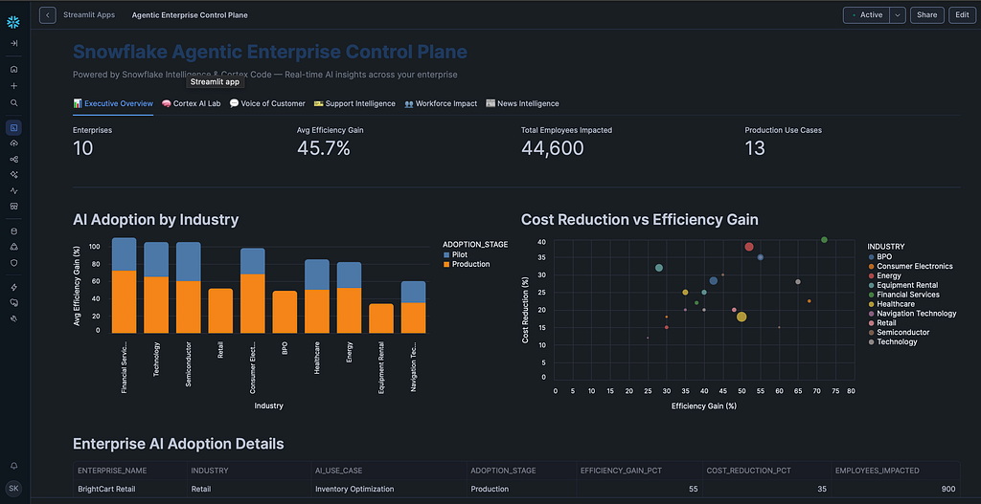This screenshot has height=504, width=981.
Task: Open the Search icon in sidebar
Action: [x=13, y=103]
